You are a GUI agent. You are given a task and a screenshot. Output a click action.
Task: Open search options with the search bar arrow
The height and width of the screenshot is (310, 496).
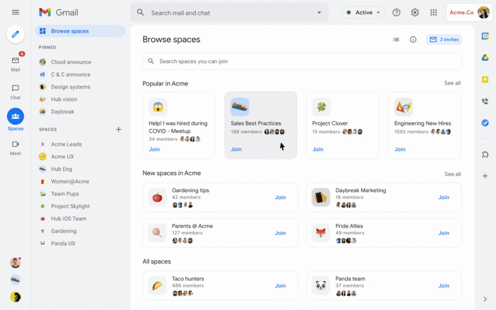pos(319,12)
